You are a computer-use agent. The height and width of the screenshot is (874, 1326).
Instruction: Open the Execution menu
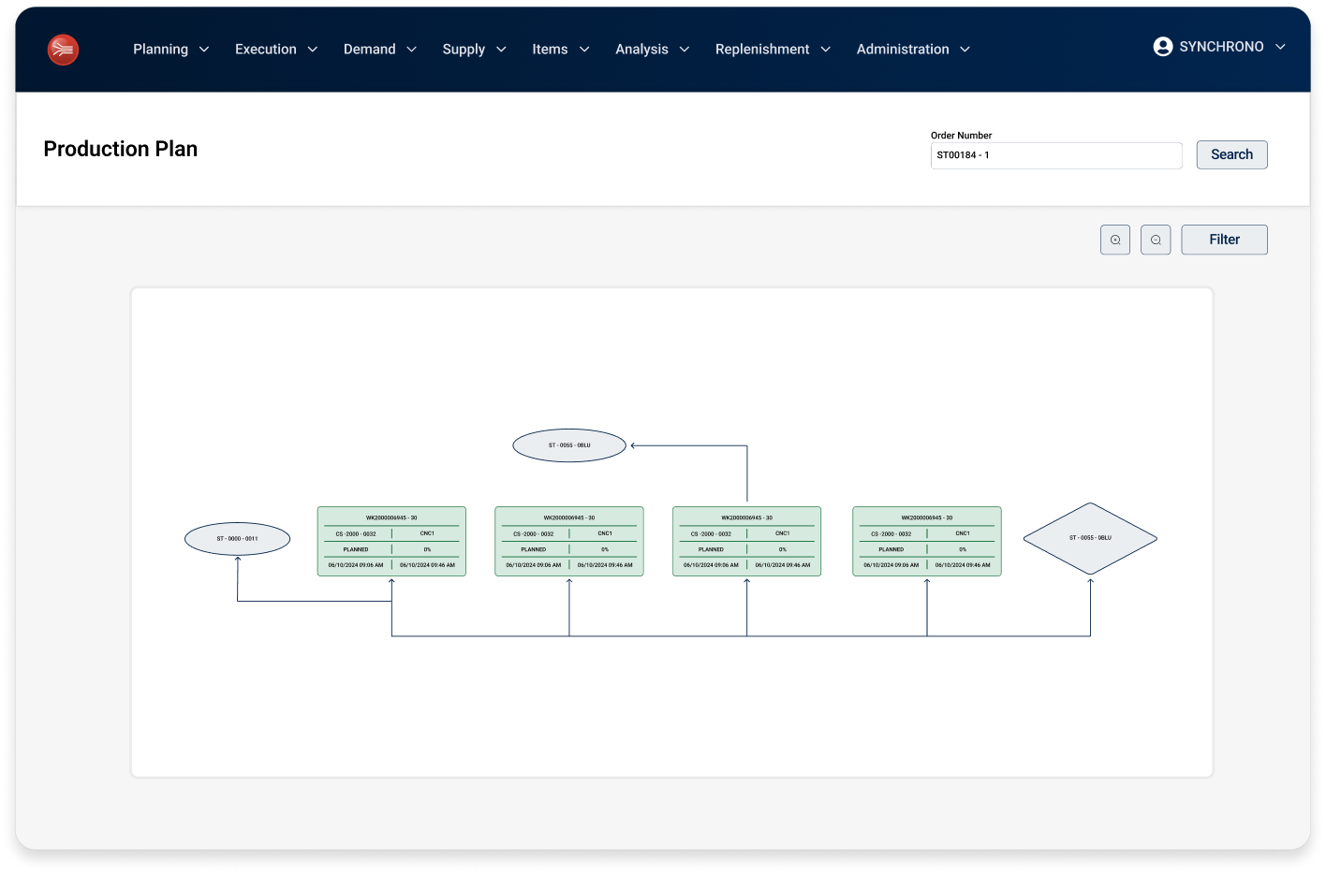[266, 50]
